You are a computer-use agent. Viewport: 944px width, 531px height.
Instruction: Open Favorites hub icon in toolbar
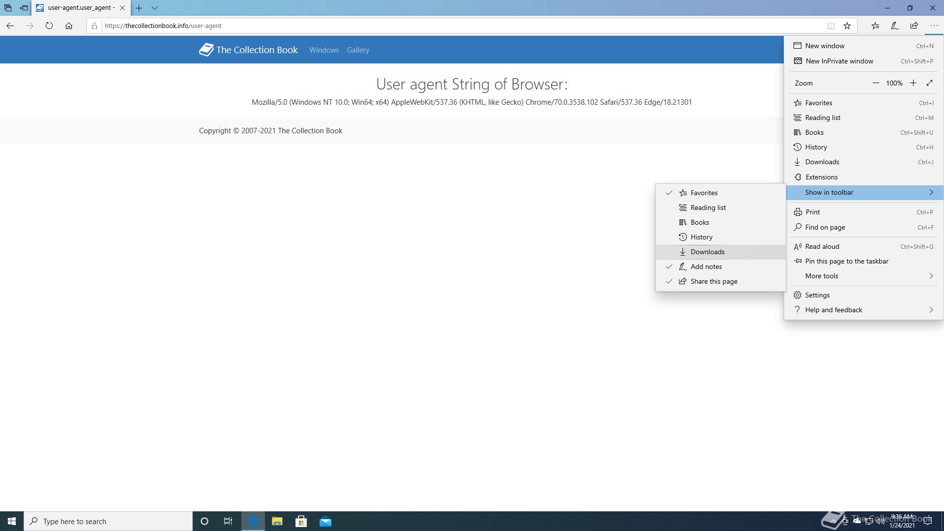tap(875, 26)
